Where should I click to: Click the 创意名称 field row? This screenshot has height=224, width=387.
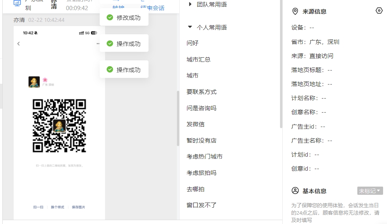[x=309, y=112]
